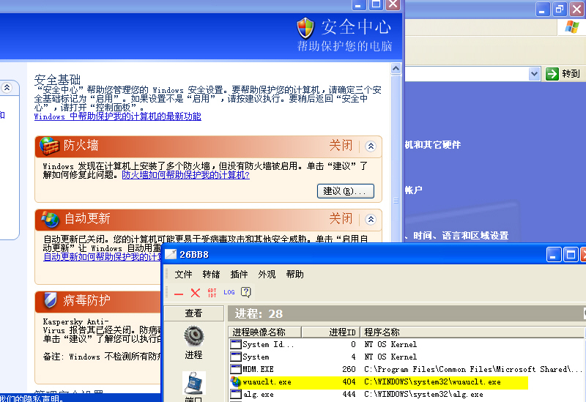586x402 pixels.
Task: Click the 自动更新 关闭 status text
Action: tap(341, 218)
